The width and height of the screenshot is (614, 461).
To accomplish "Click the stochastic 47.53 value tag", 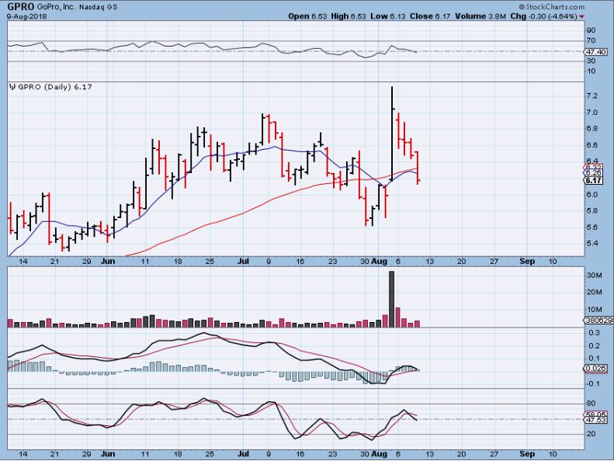I will coord(595,420).
